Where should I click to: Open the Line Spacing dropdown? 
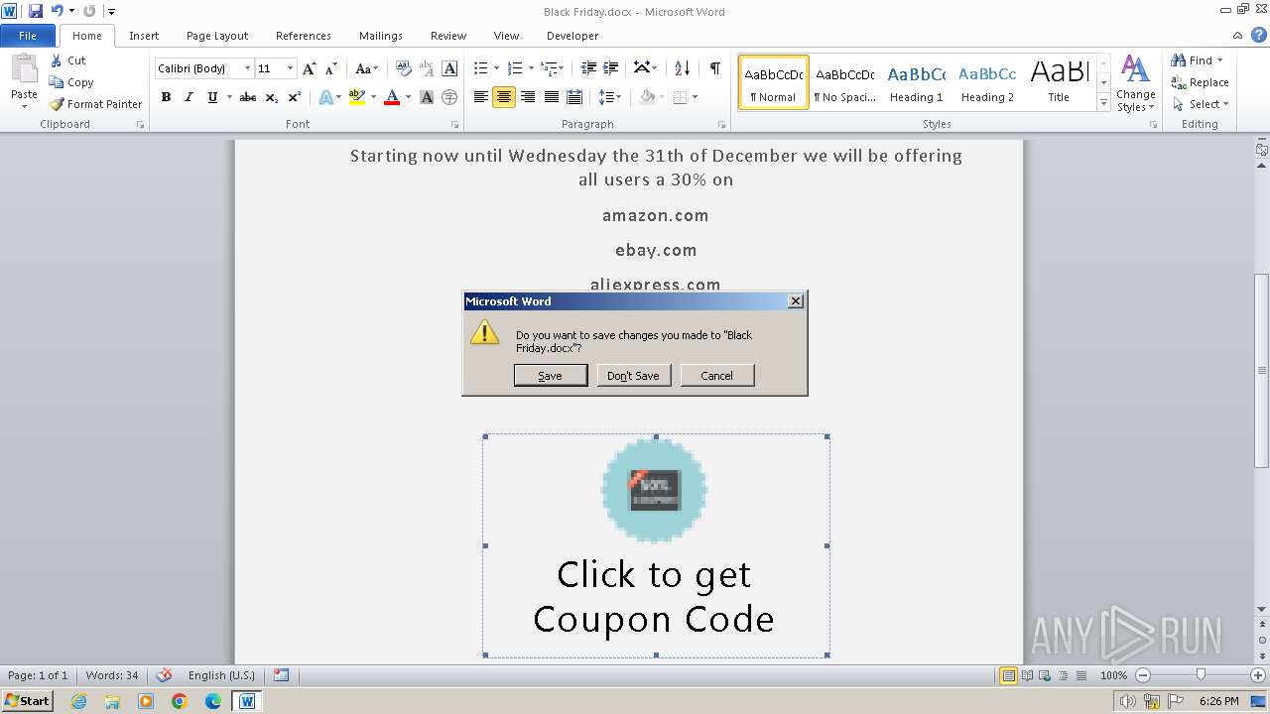click(609, 97)
